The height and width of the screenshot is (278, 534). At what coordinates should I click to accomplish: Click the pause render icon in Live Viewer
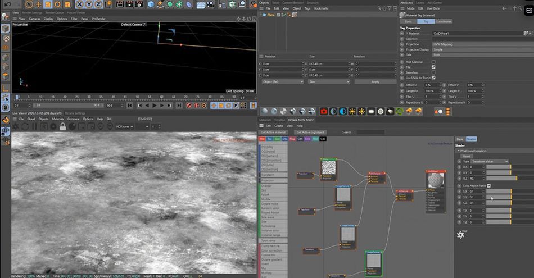click(34, 126)
